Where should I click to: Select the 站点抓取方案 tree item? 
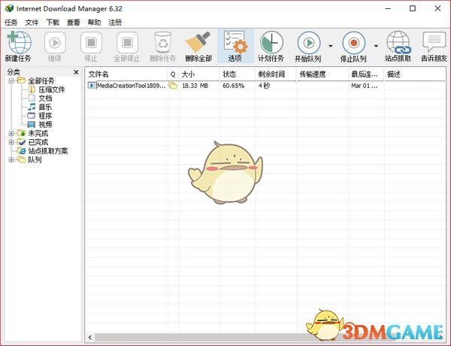pyautogui.click(x=48, y=151)
